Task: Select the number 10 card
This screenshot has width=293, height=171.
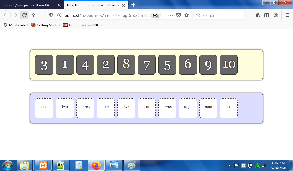Action: click(x=229, y=65)
